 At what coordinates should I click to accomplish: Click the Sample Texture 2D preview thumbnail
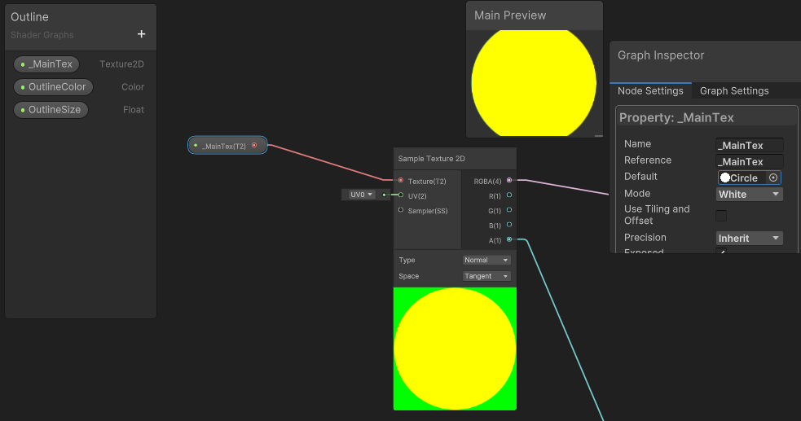click(x=455, y=349)
